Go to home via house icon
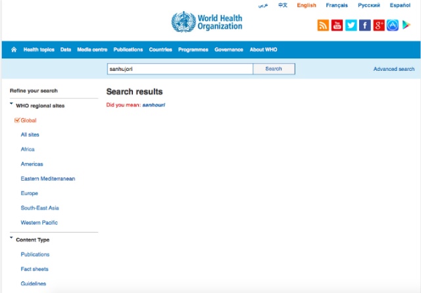Viewport: 421px width, 293px height. 14,50
